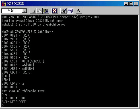Click the MS-DOS system menu icon in title bar
The height and width of the screenshot is (109, 140).
tap(4, 4)
